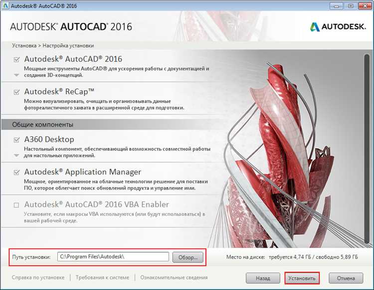Select the AutoCAD 2016 VBA Enabler title
The width and height of the screenshot is (374, 290).
pos(97,205)
